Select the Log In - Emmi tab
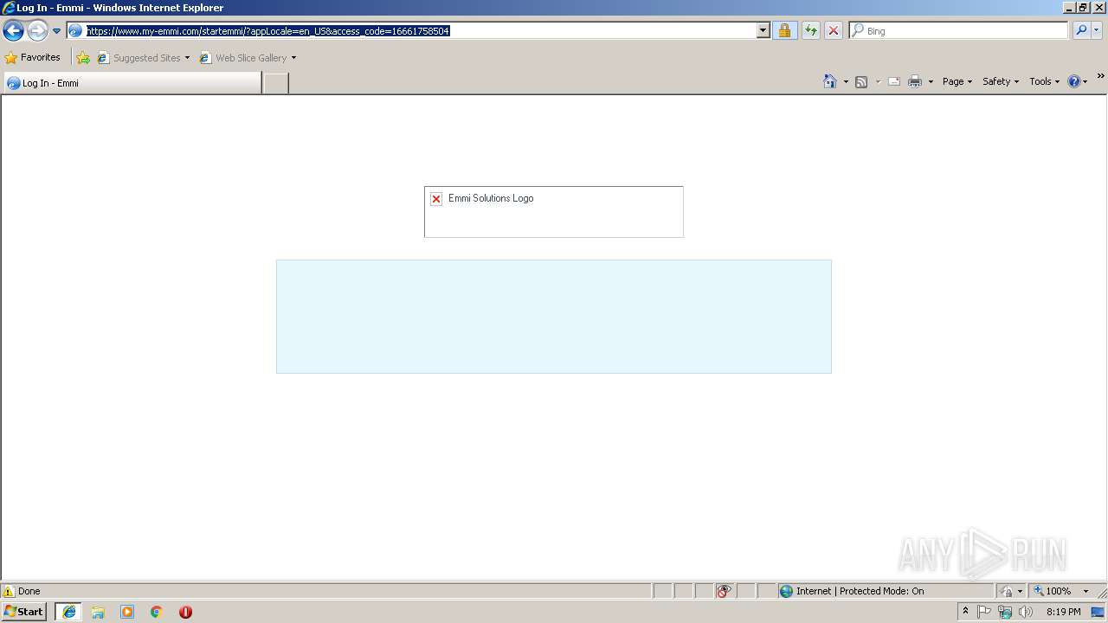Viewport: 1108px width, 623px height. [132, 83]
